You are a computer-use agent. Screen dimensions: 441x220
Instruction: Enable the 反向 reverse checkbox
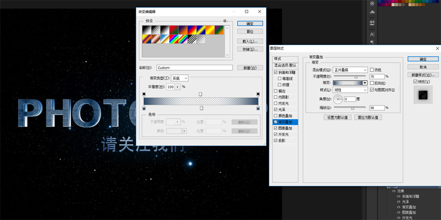372,83
